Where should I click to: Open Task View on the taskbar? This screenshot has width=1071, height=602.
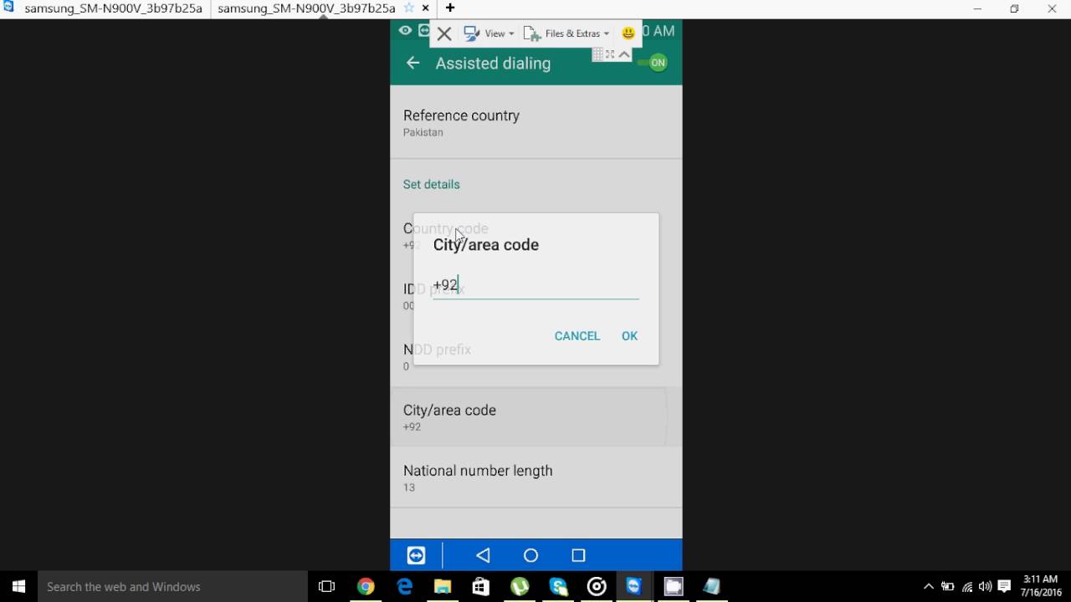point(327,586)
